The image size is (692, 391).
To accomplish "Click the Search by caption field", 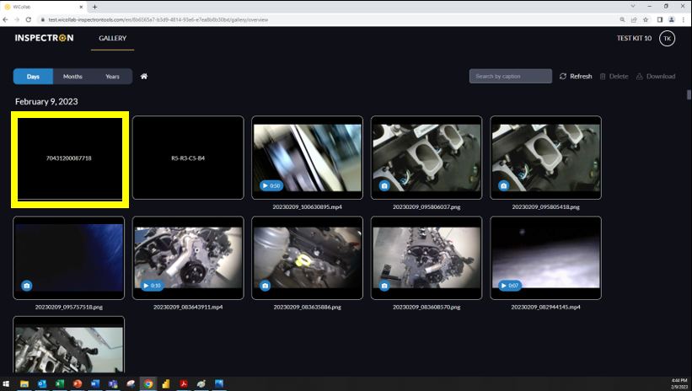I will tap(510, 77).
